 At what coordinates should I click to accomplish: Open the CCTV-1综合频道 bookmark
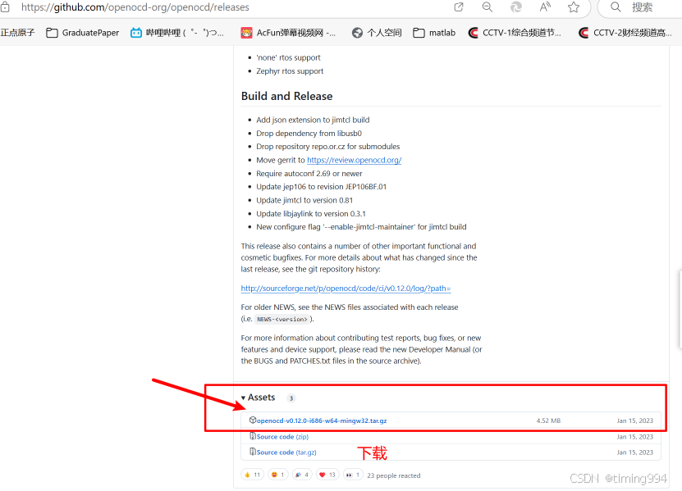pos(515,33)
